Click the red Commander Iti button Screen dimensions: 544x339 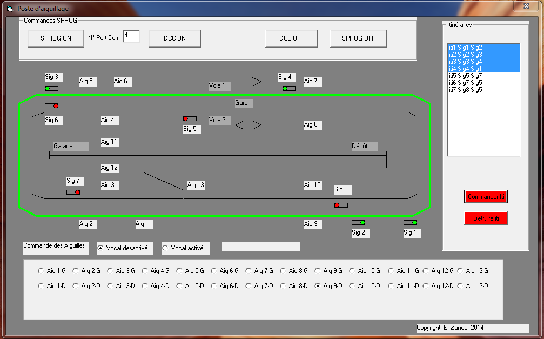click(x=485, y=196)
